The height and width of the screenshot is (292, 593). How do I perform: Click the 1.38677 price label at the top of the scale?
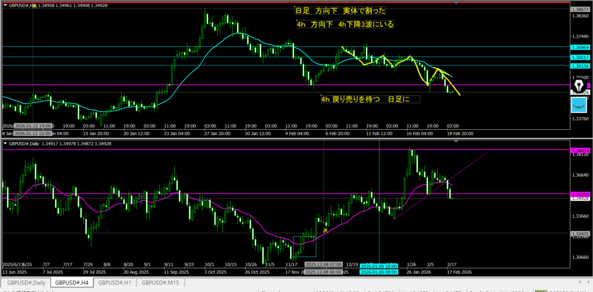(x=580, y=10)
